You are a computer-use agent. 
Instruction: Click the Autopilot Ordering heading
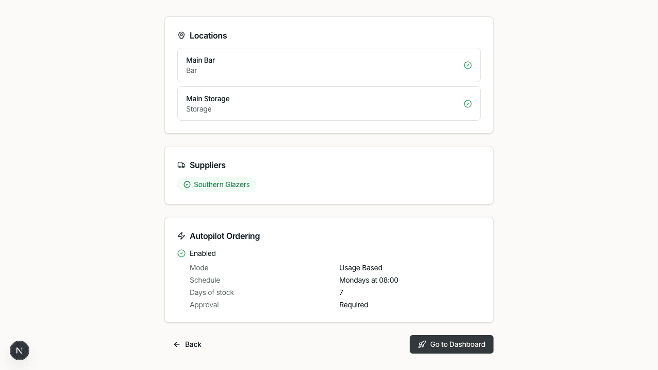click(x=225, y=236)
